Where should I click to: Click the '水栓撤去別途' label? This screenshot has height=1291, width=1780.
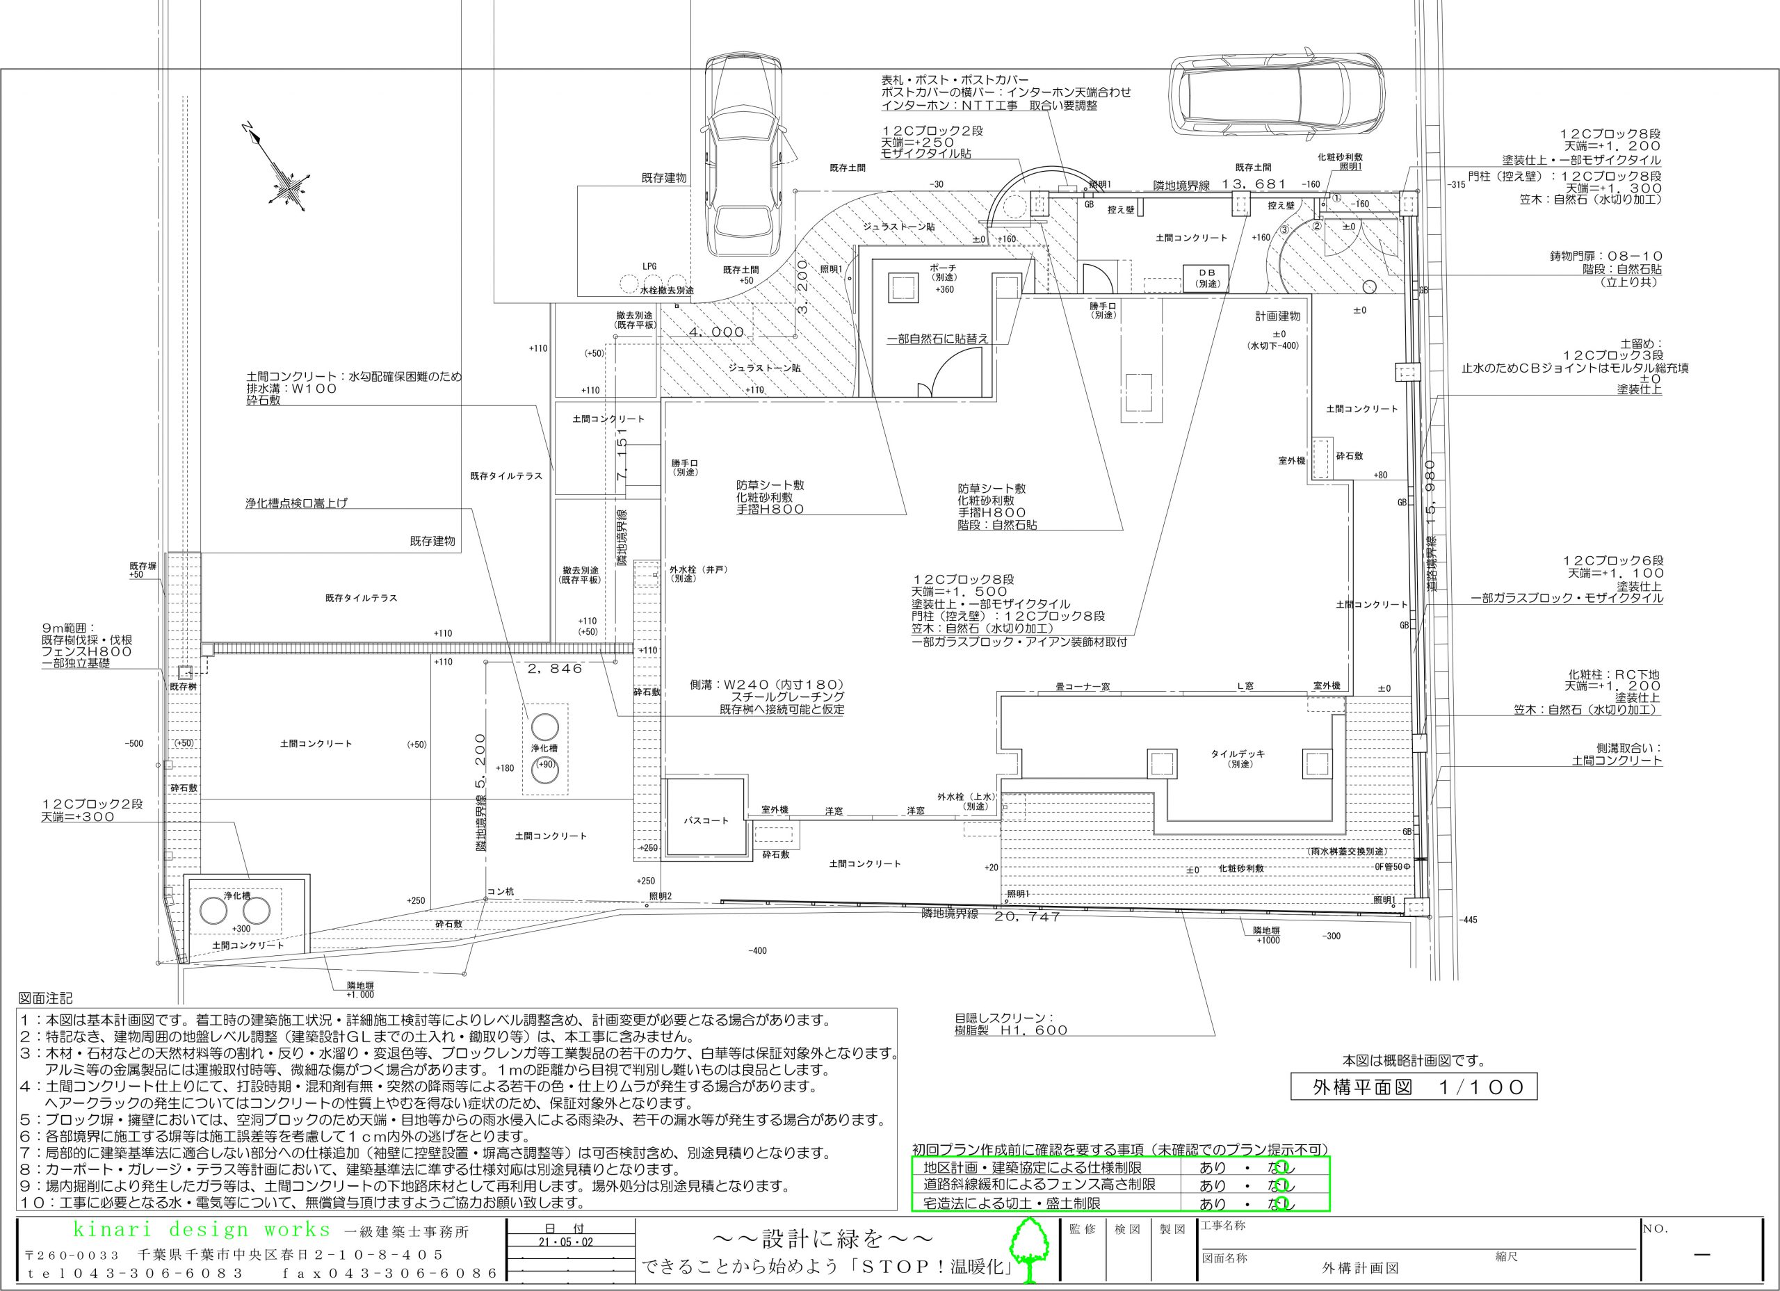666,291
